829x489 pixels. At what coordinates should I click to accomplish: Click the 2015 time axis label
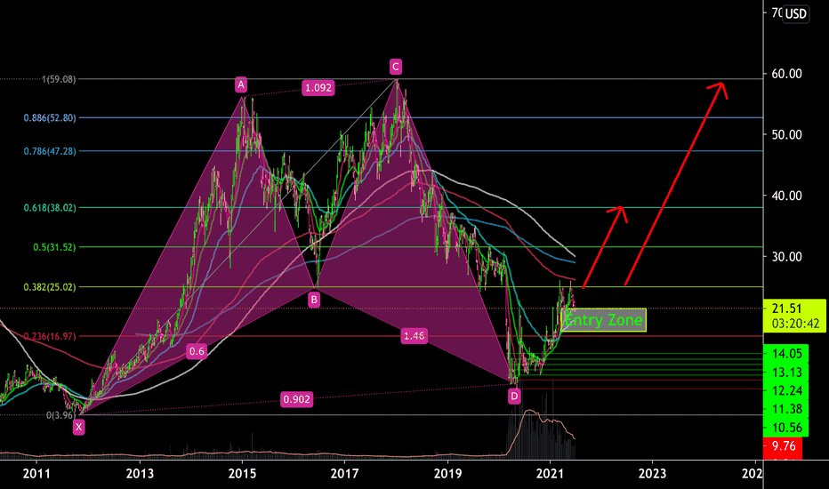click(x=242, y=474)
